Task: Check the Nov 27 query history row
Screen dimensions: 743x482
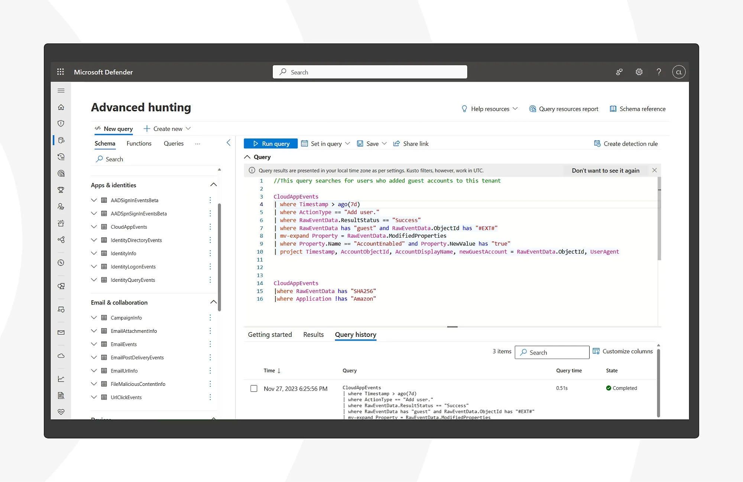Action: pyautogui.click(x=254, y=388)
